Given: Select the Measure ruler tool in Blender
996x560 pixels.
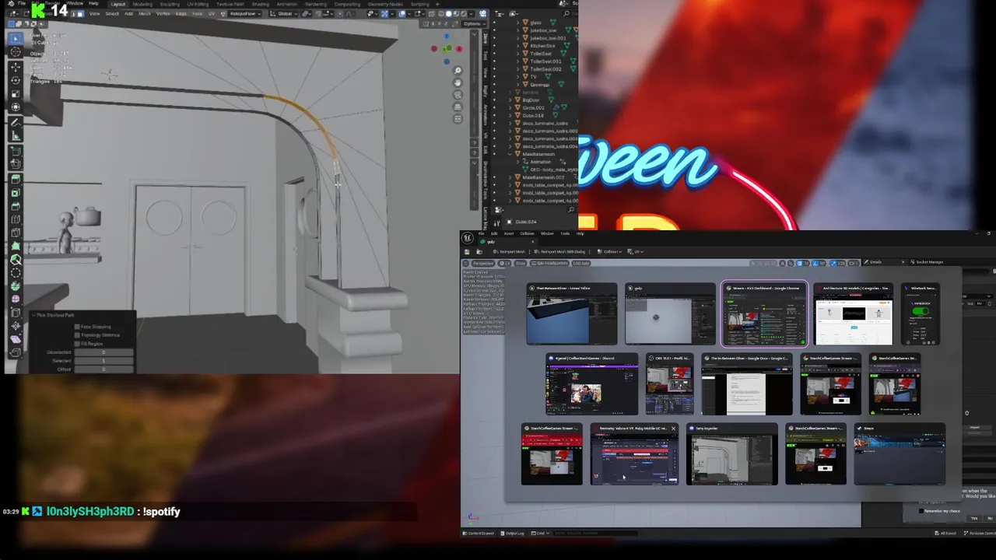Looking at the screenshot, I should pyautogui.click(x=16, y=136).
